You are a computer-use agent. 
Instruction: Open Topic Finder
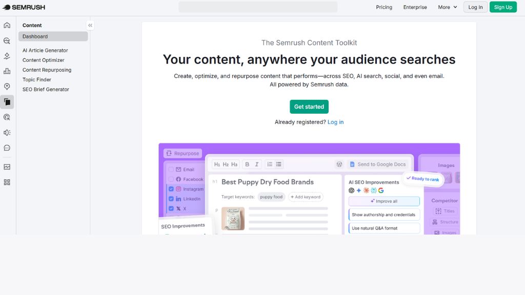(x=37, y=79)
